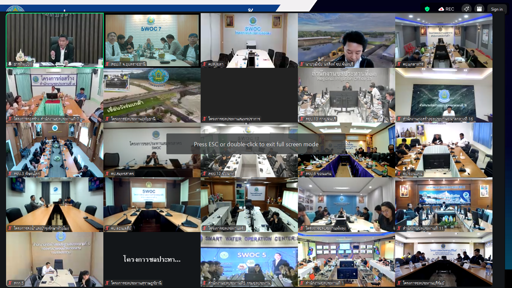Click muted mic icon on สทก.5 tile
Image resolution: width=512 pixels, height=288 pixels.
coord(10,283)
